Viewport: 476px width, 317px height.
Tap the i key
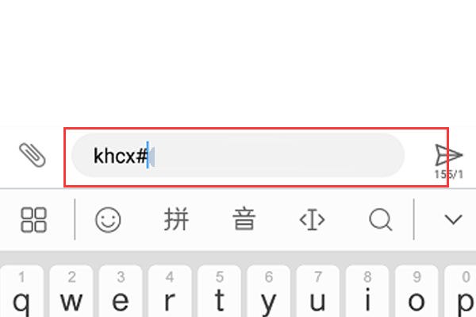[x=367, y=291]
